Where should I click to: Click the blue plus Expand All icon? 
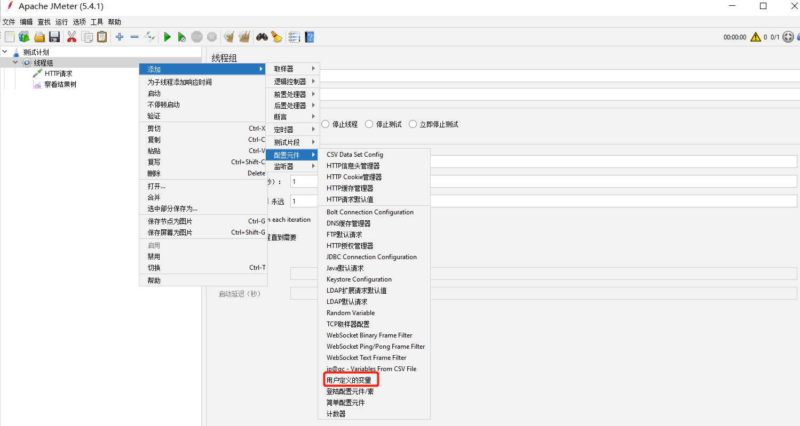(x=120, y=37)
